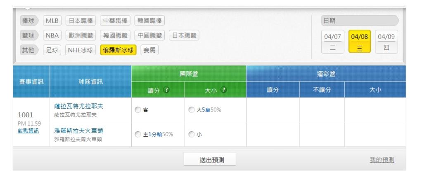Click team name 雅羅斯拉夫火車頭

click(x=78, y=131)
